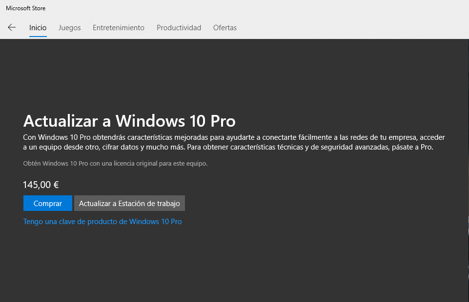
Task: Click the Actualizar a Windows 10 Pro heading
Action: click(129, 121)
